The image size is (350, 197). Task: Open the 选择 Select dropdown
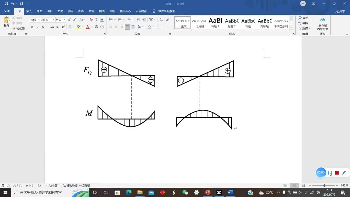(x=305, y=28)
